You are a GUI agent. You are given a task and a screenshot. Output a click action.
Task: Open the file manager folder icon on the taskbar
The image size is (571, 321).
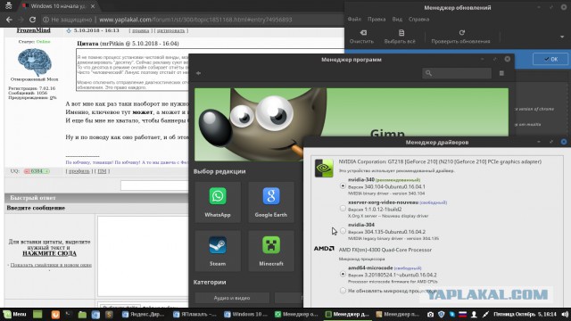(x=82, y=314)
